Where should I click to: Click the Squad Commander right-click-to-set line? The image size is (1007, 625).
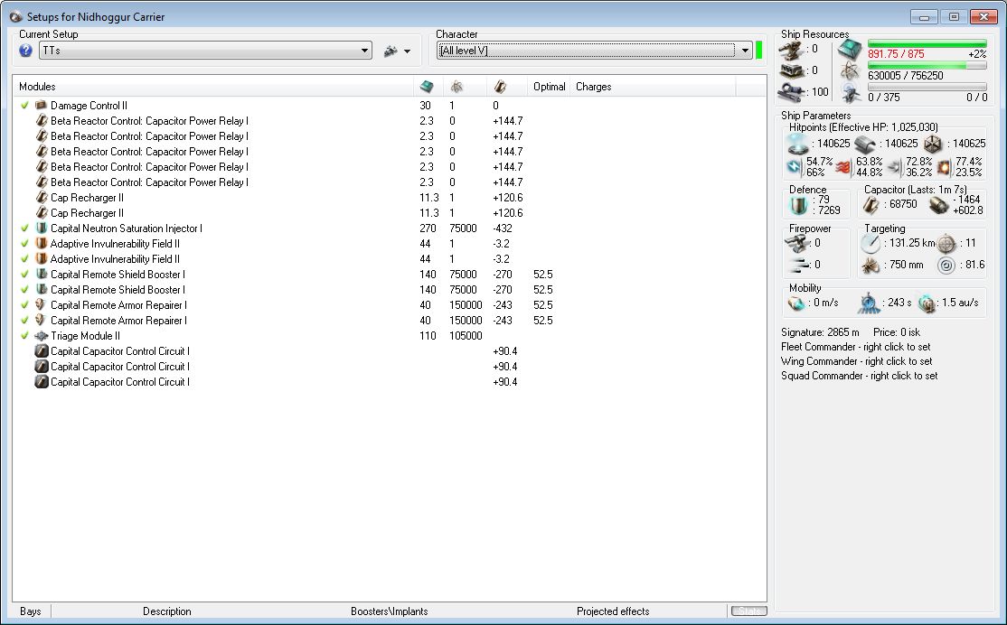pyautogui.click(x=860, y=376)
